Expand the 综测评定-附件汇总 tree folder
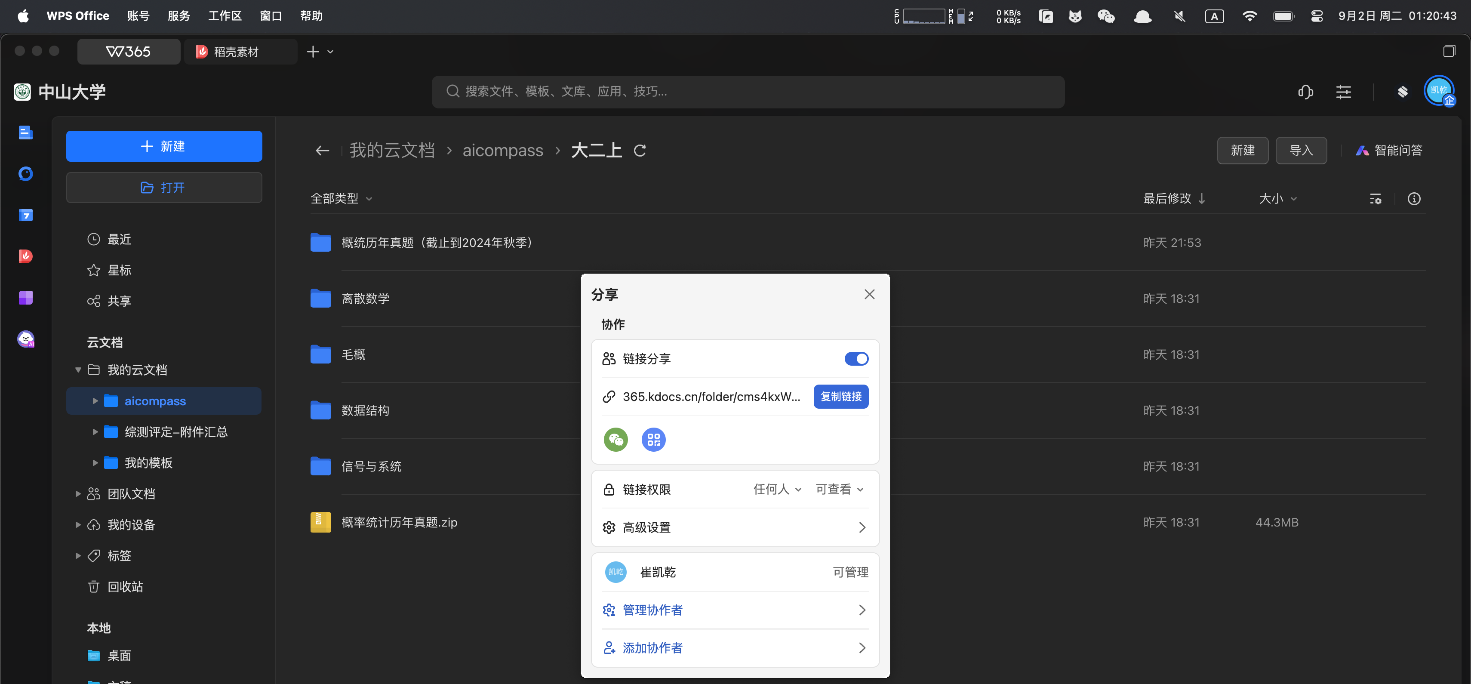The height and width of the screenshot is (684, 1471). click(x=95, y=431)
